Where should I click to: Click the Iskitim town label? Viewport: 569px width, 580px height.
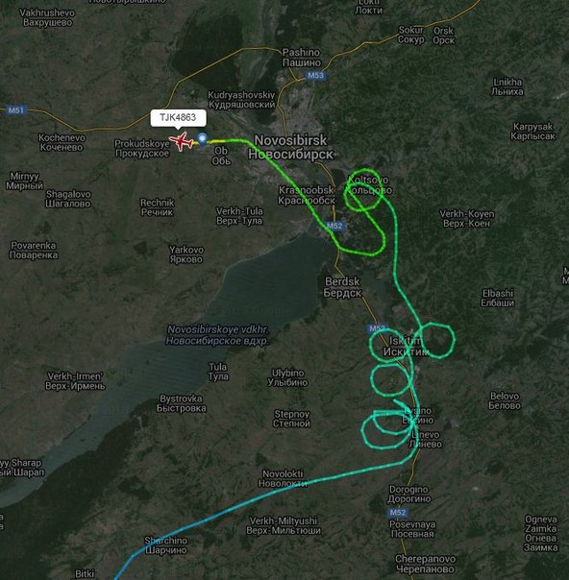(407, 347)
